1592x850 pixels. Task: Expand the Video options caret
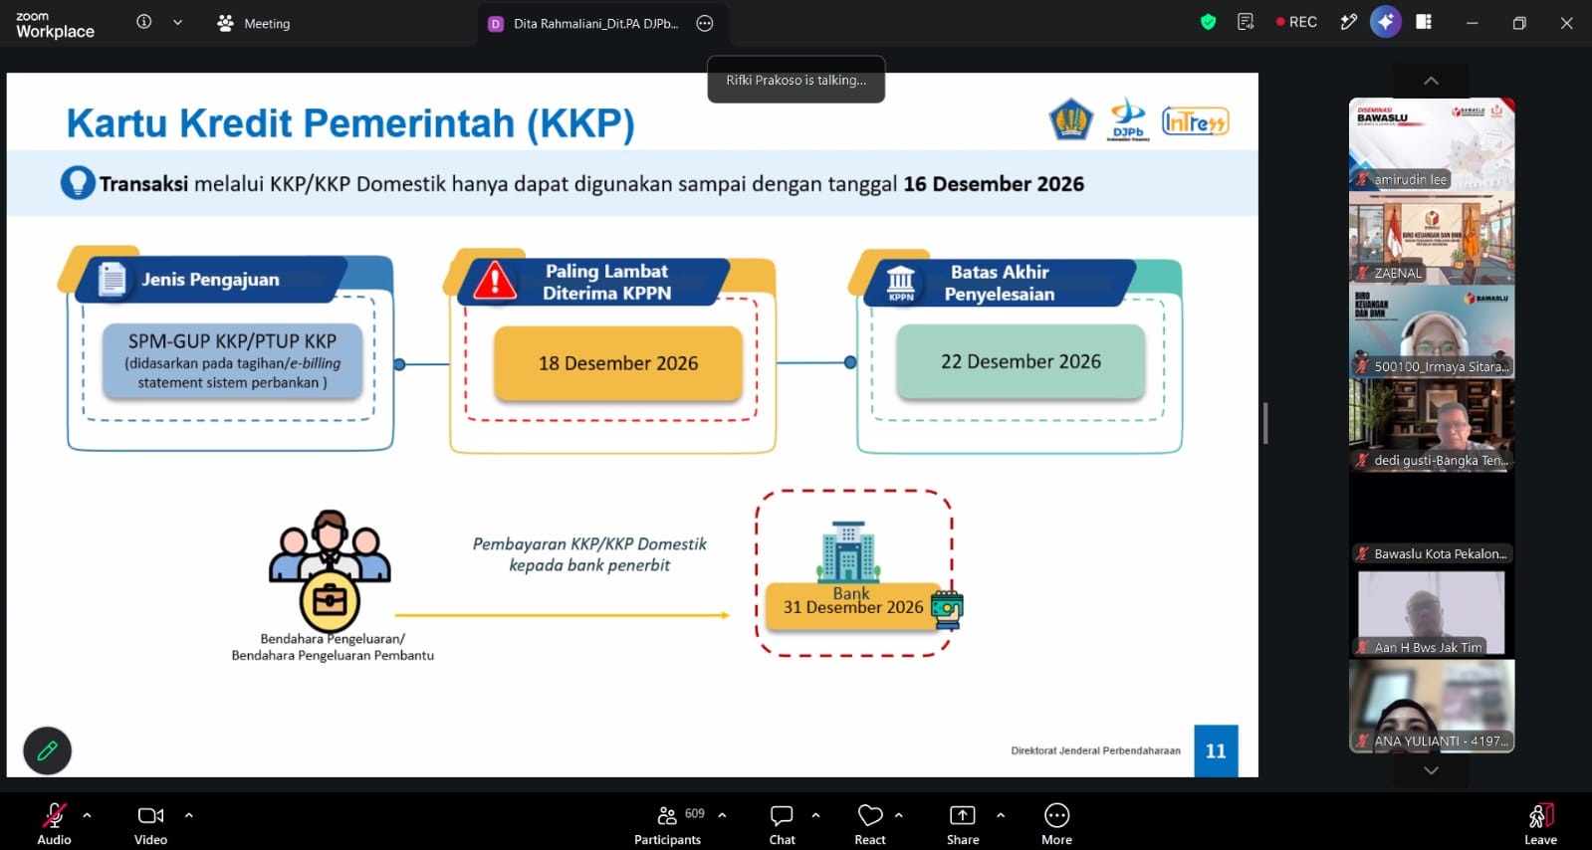pyautogui.click(x=189, y=815)
